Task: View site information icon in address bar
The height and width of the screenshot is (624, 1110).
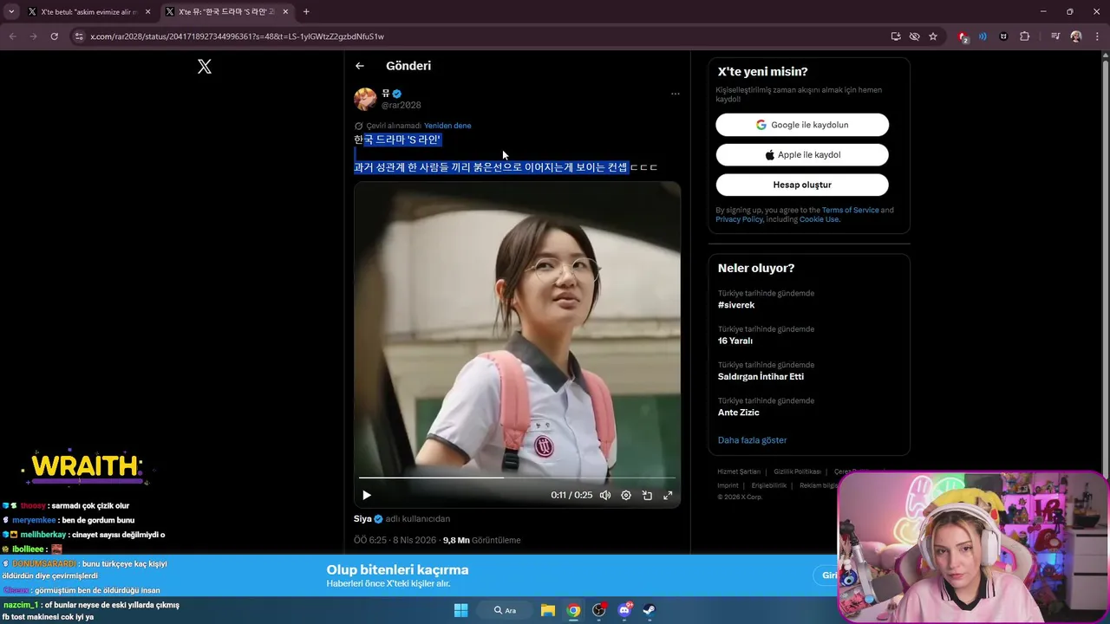Action: 78,36
